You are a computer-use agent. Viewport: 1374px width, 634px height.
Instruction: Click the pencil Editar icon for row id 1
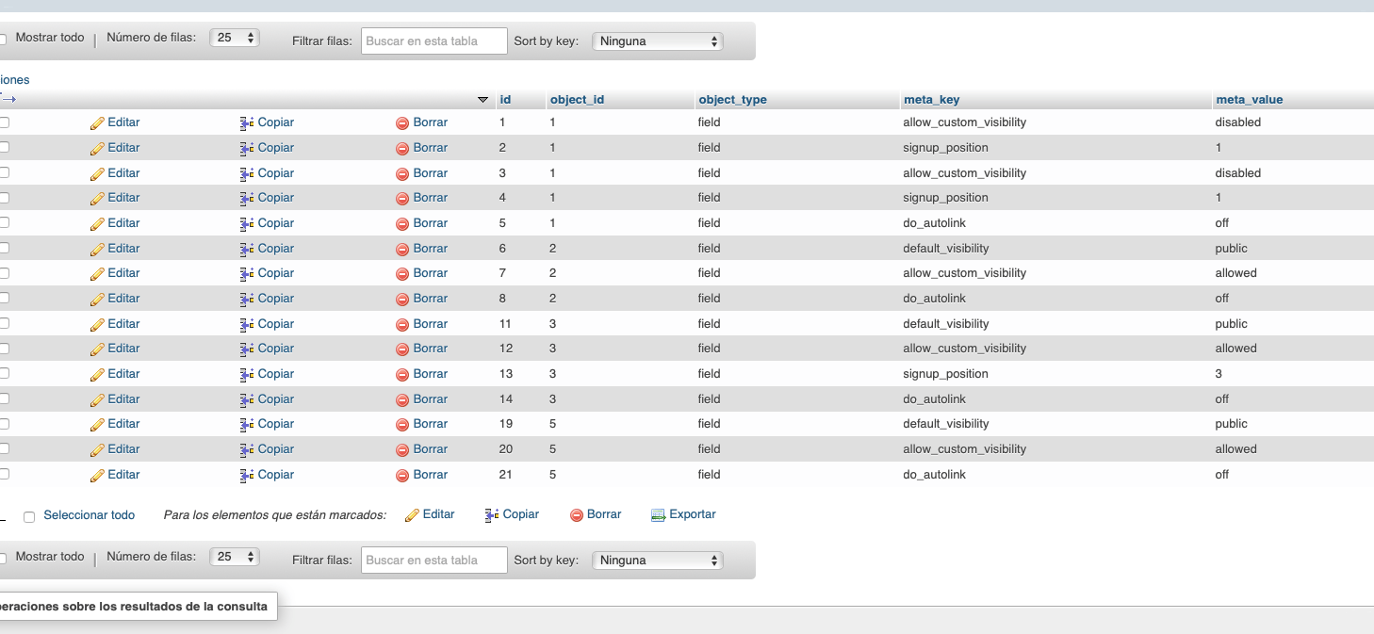97,123
